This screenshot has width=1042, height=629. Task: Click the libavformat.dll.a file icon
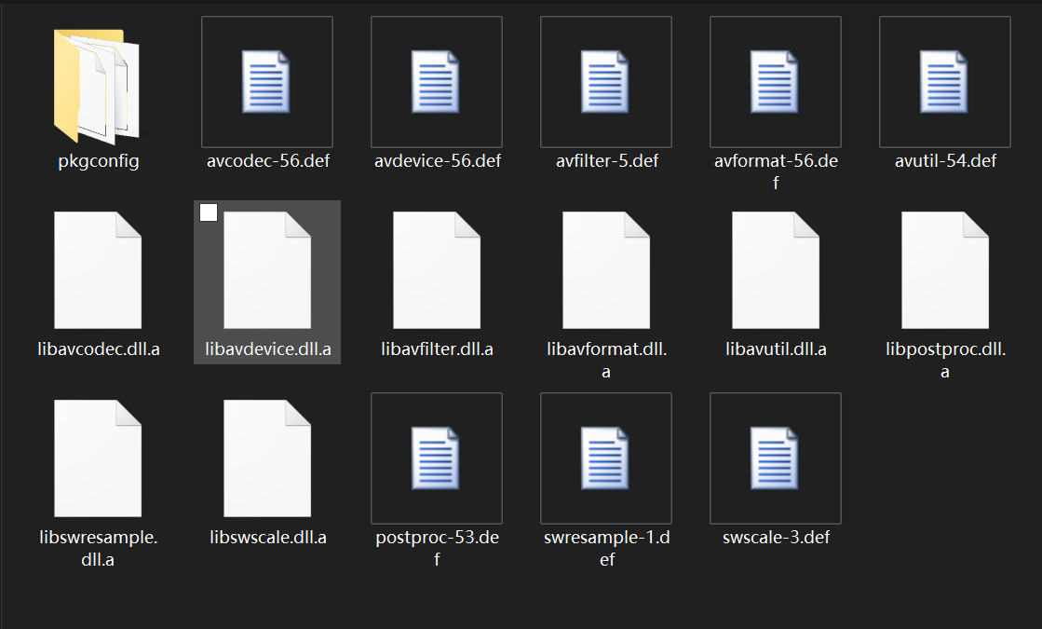pos(606,270)
